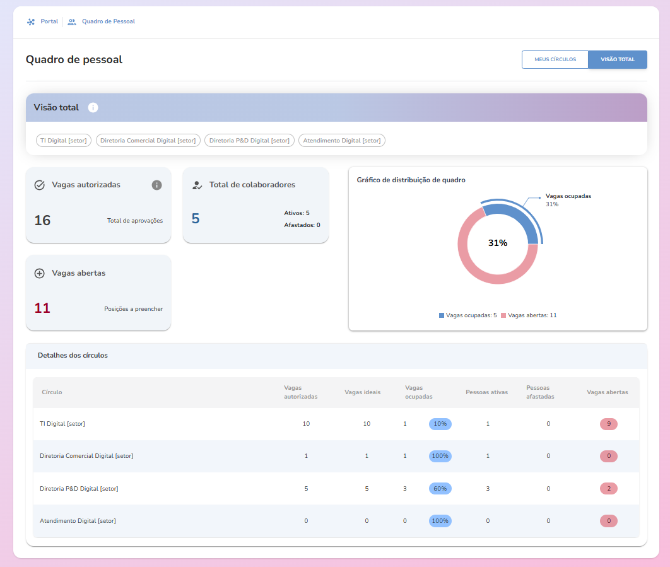Click the 60% badge in Diretoria P&D row
Screen dimensions: 670x567
coord(440,489)
